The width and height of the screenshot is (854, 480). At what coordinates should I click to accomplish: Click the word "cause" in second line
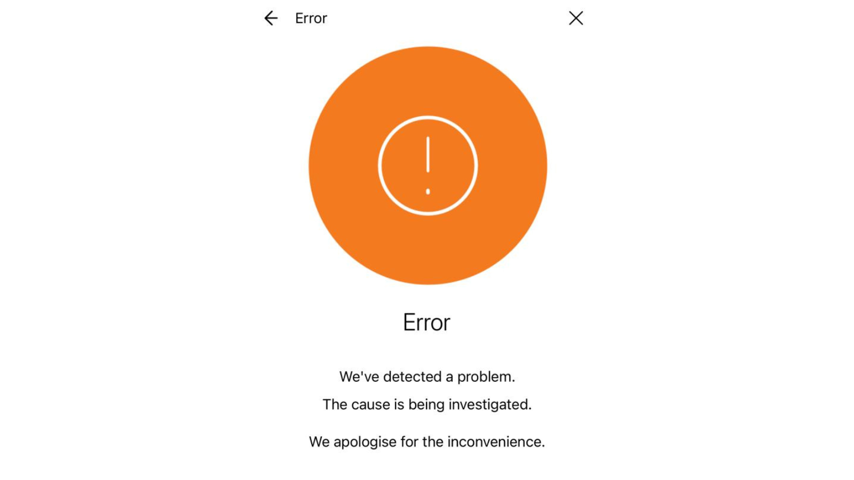(x=370, y=405)
